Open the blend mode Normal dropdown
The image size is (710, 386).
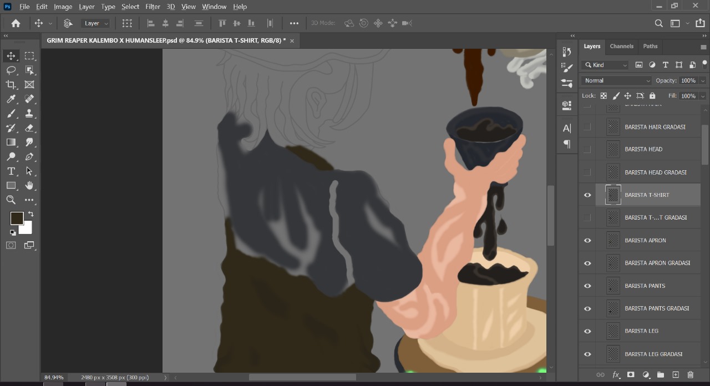tap(616, 80)
